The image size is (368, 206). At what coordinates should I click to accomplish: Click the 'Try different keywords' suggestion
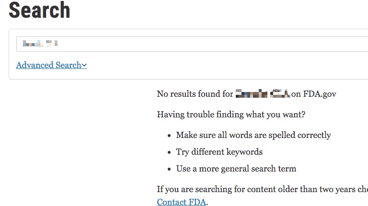point(219,152)
